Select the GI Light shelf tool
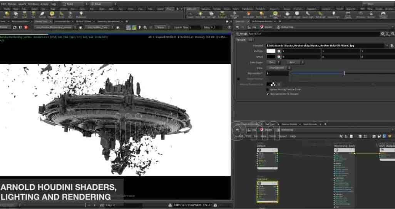The image size is (395, 209). [x=297, y=15]
